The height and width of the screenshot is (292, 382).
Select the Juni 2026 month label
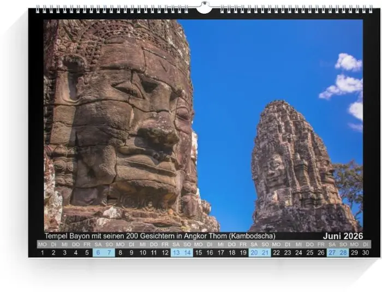click(343, 236)
